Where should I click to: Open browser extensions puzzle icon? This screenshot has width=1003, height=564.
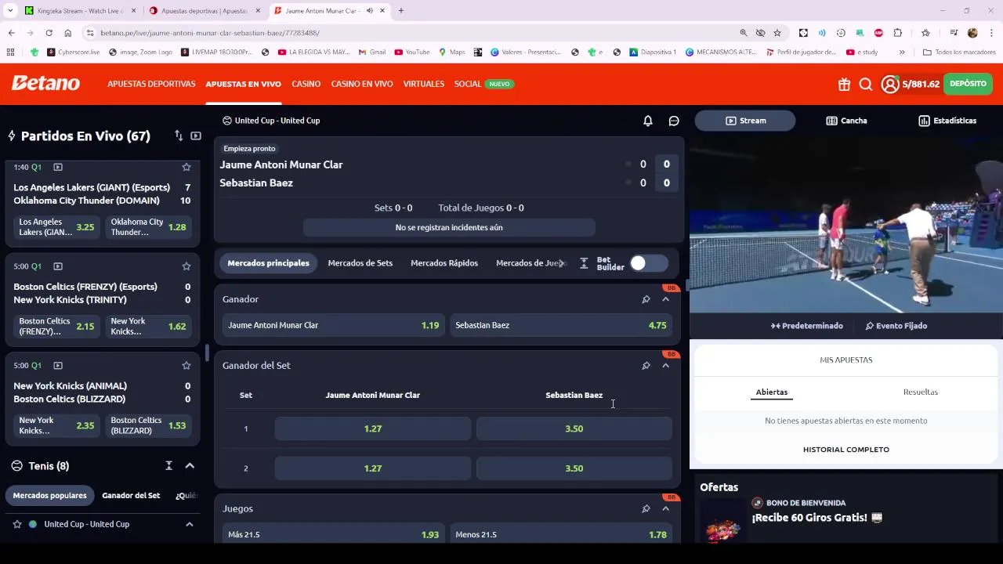pyautogui.click(x=898, y=33)
